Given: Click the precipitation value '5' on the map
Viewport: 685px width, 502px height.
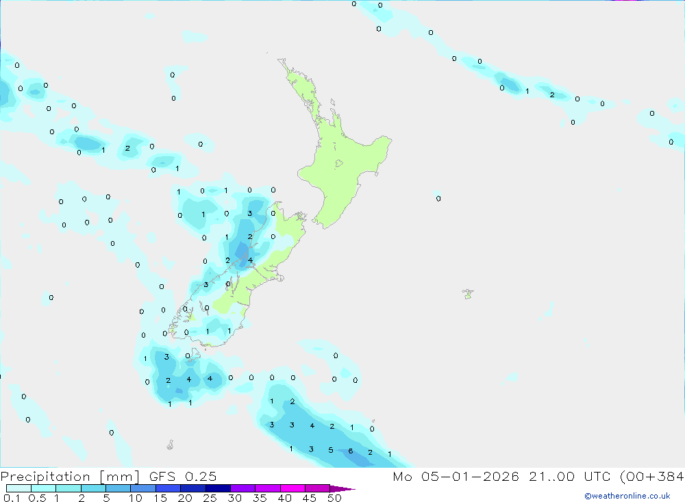Looking at the screenshot, I should point(331,450).
